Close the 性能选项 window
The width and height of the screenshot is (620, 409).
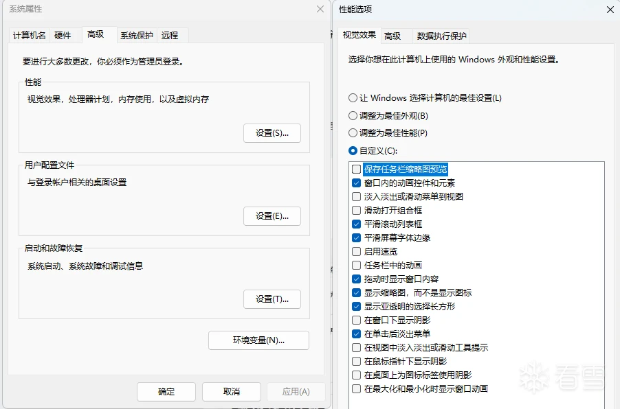(610, 10)
